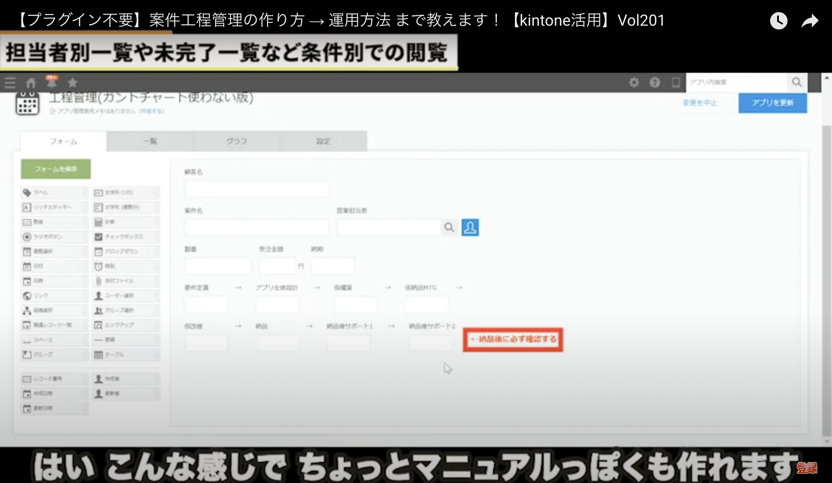Click the blue アプリを更新 button
Screen dimensions: 832x483
(x=772, y=103)
